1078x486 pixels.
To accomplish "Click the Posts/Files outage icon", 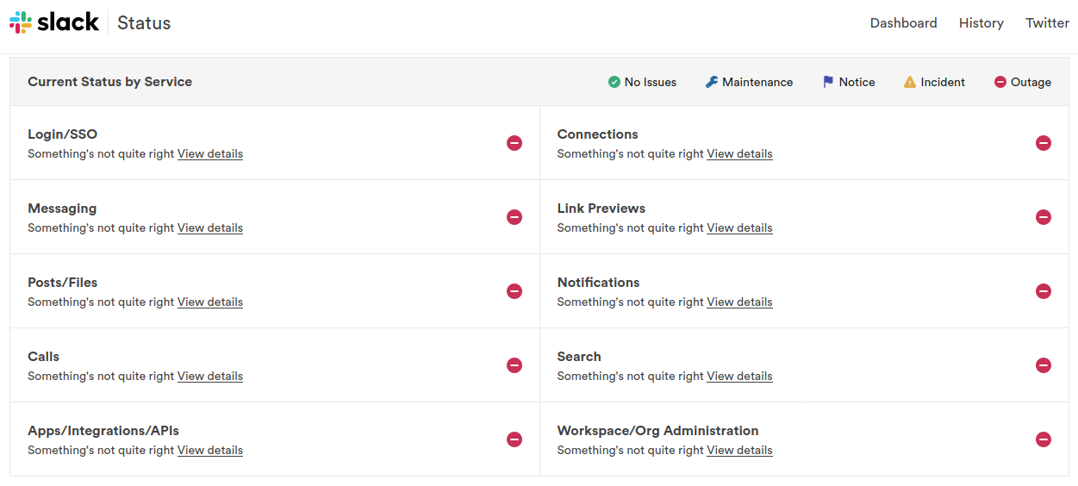I will [x=514, y=291].
